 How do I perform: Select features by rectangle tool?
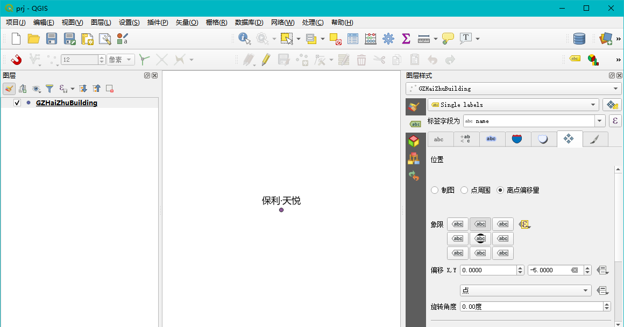(287, 39)
